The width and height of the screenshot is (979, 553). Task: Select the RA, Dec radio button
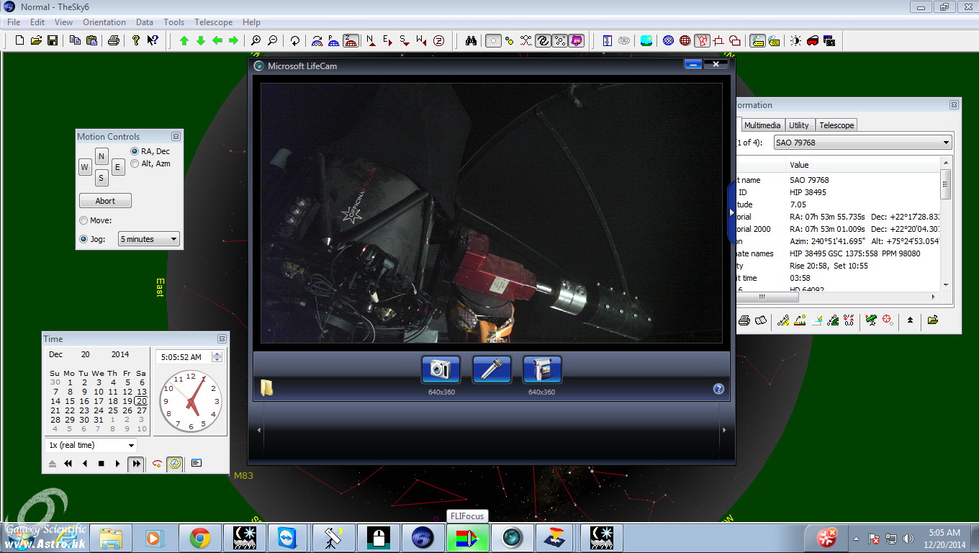tap(135, 151)
